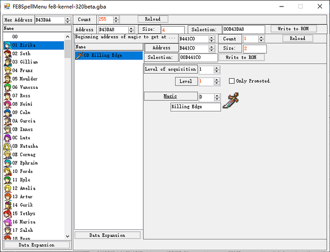Click the upper Write to ROM button
Image resolution: width=330 pixels, height=252 pixels.
(293, 29)
